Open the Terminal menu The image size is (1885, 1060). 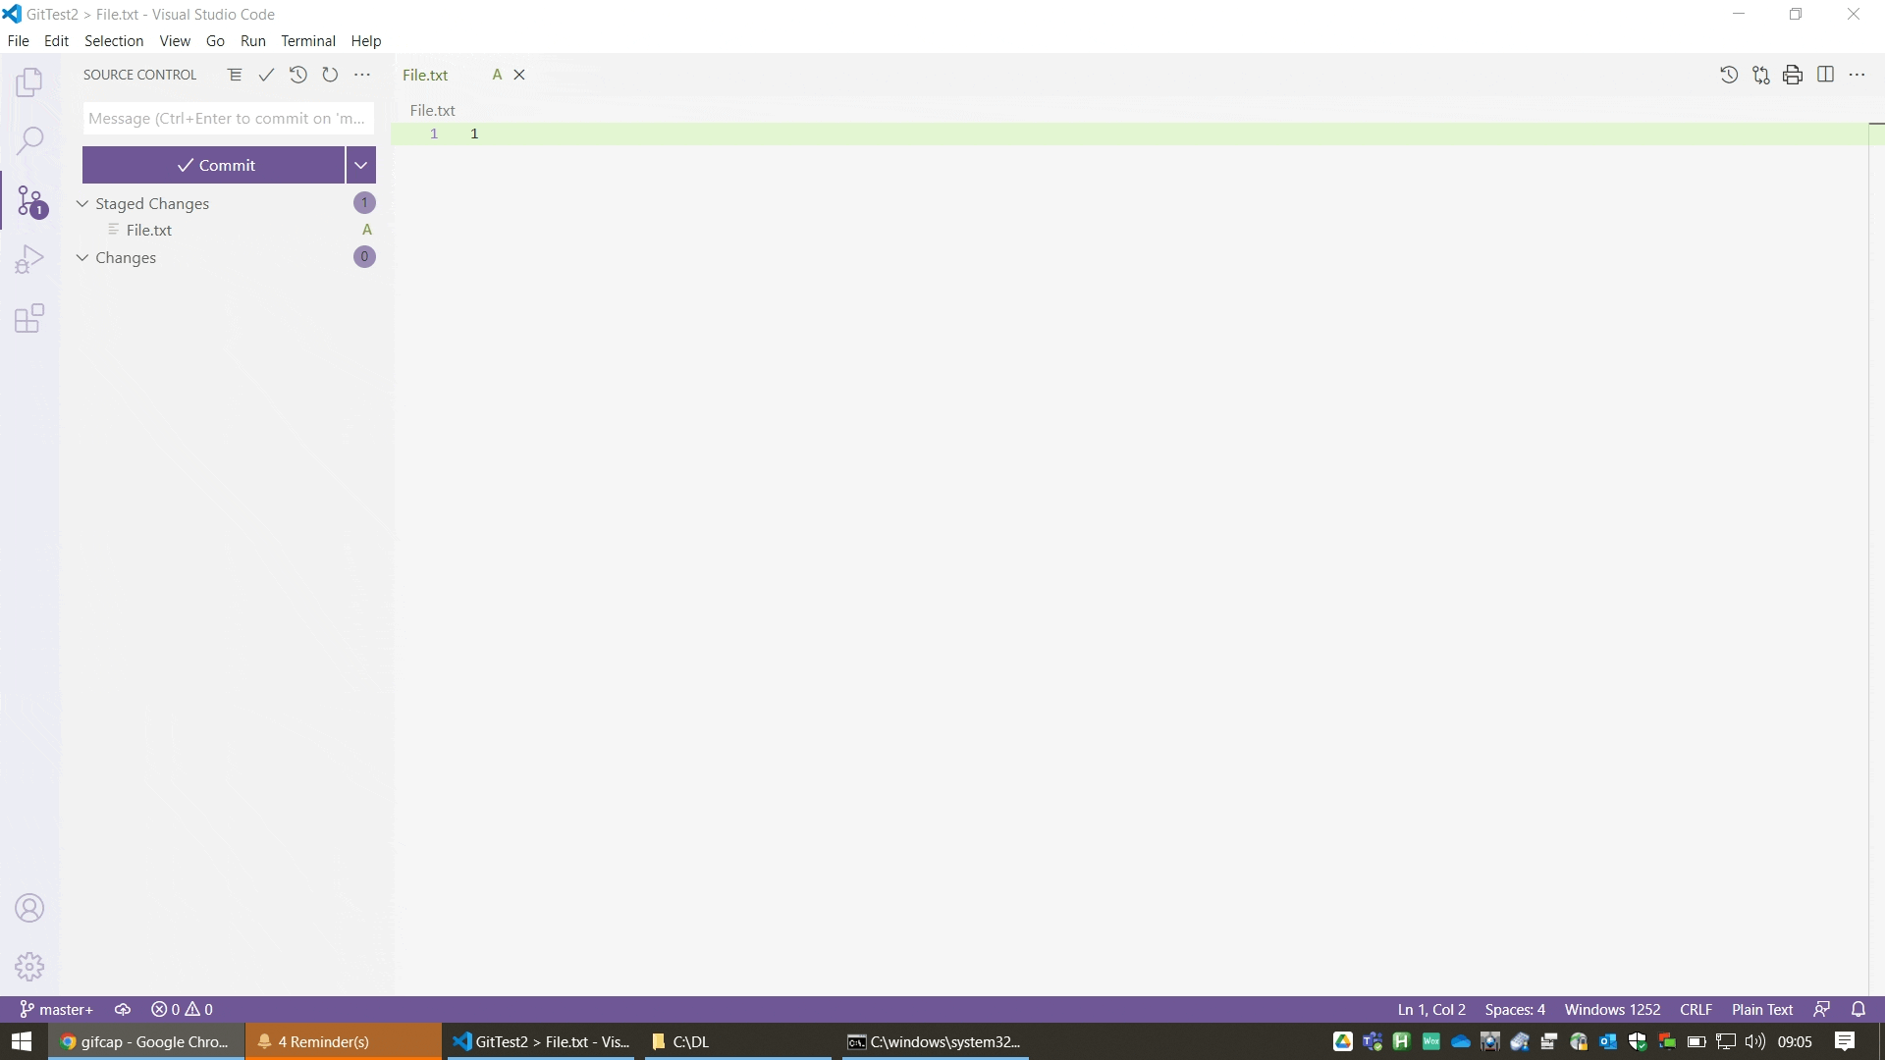(307, 41)
